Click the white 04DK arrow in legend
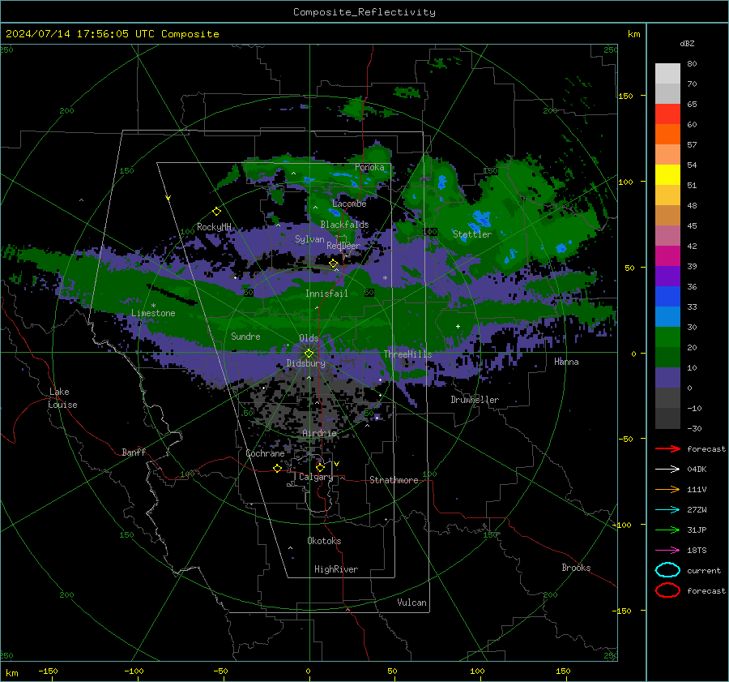729x682 pixels. coord(667,470)
